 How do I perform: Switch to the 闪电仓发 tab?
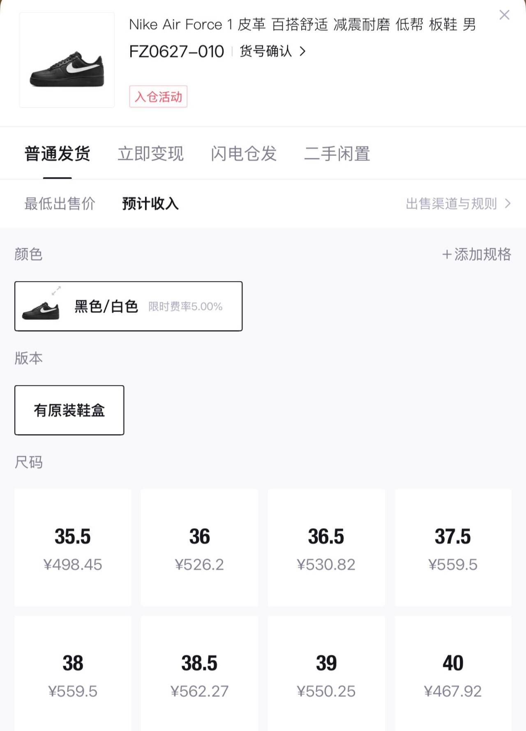pyautogui.click(x=244, y=154)
